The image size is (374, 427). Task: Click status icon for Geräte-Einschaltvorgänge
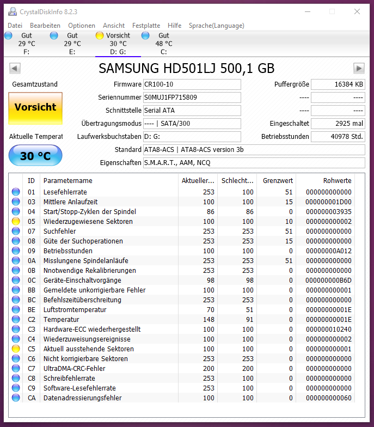pyautogui.click(x=16, y=280)
